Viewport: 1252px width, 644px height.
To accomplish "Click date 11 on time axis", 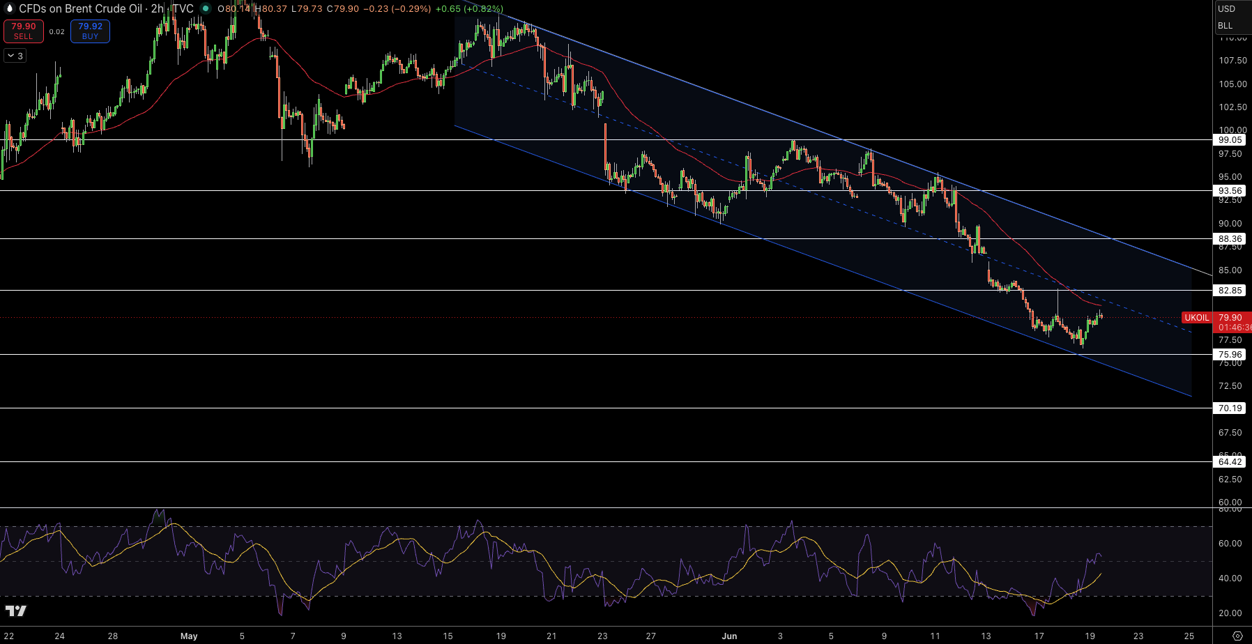I will 935,636.
